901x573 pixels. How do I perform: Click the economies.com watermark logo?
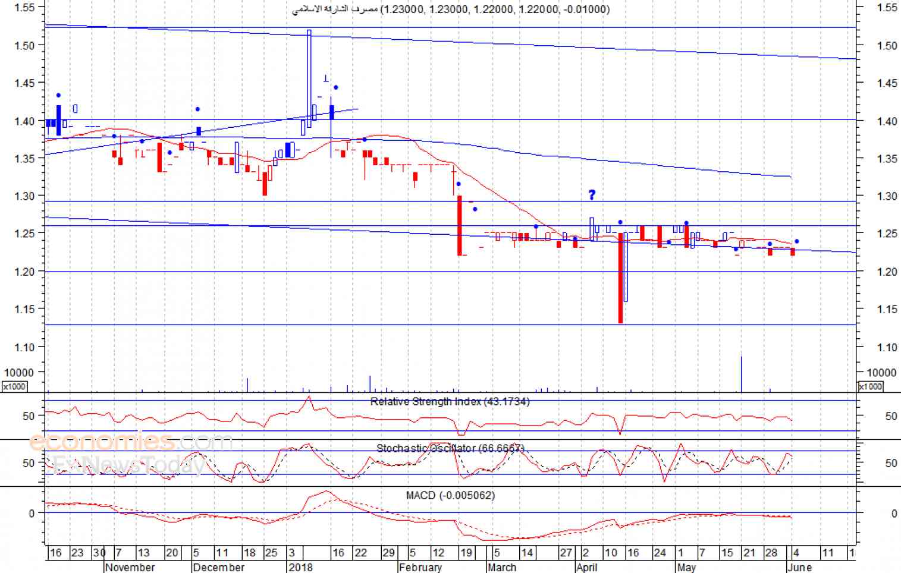(x=130, y=442)
